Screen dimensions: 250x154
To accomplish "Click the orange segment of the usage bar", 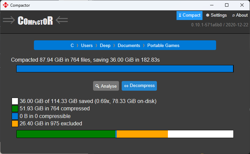I will tap(142, 134).
